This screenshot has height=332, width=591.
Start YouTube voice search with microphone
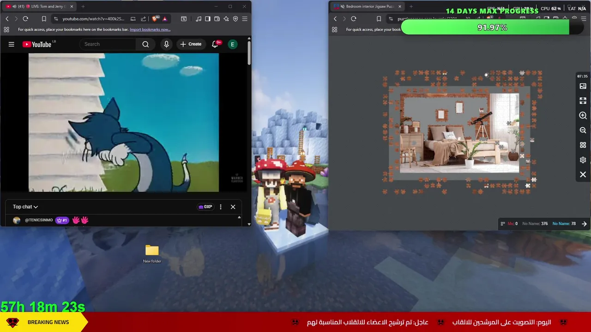click(x=167, y=44)
